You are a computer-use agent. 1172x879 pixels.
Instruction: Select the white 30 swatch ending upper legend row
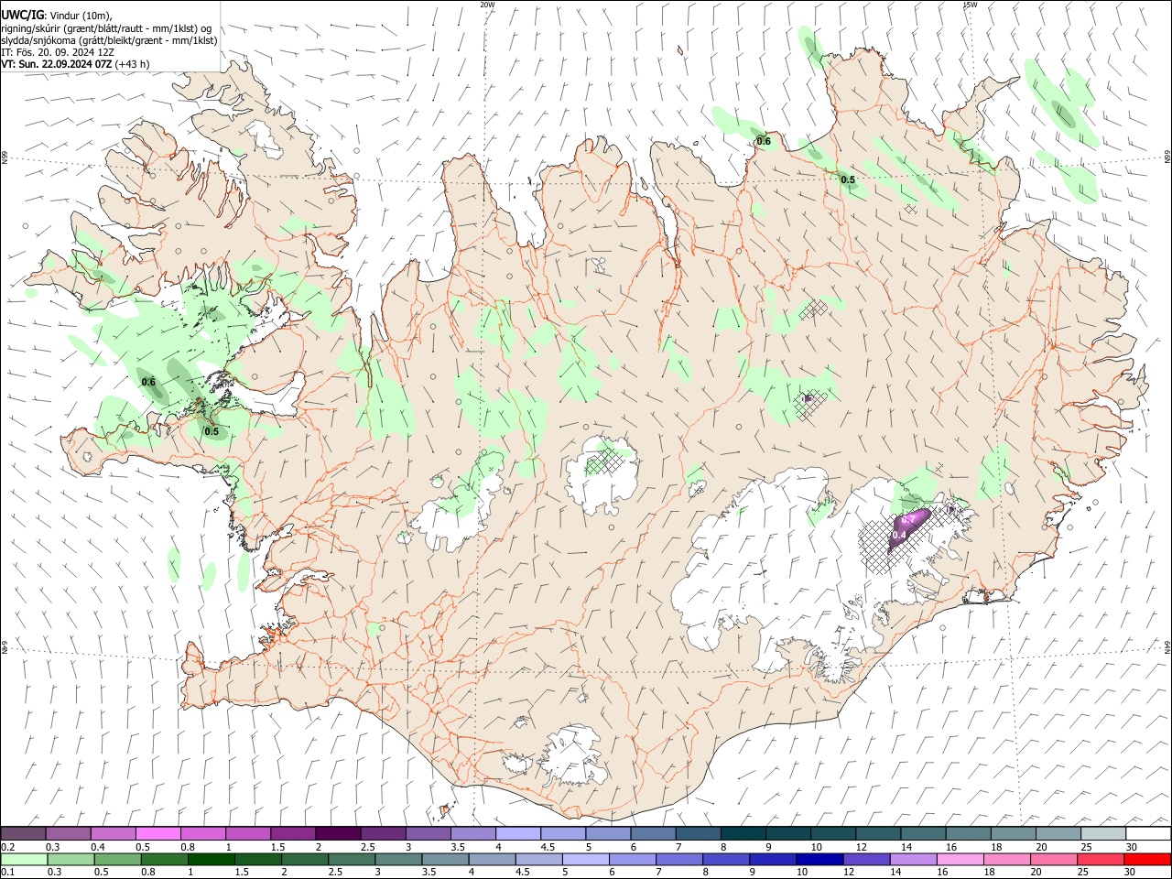click(x=1148, y=834)
